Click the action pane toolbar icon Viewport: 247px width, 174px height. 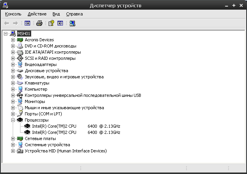[60, 24]
